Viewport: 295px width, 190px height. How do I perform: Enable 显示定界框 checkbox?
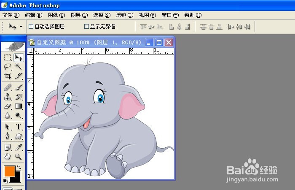pos(86,26)
